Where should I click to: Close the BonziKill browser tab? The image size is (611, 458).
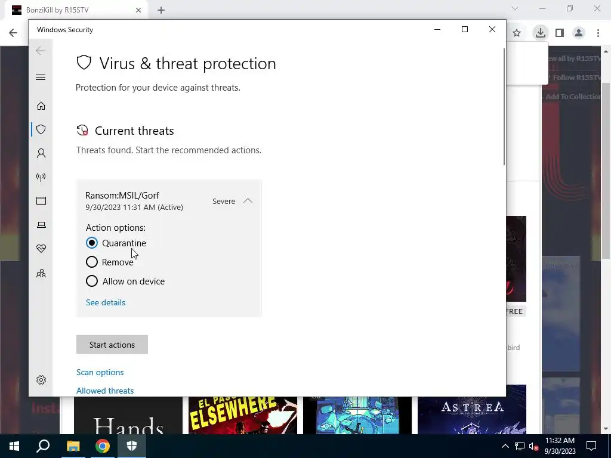(x=138, y=10)
